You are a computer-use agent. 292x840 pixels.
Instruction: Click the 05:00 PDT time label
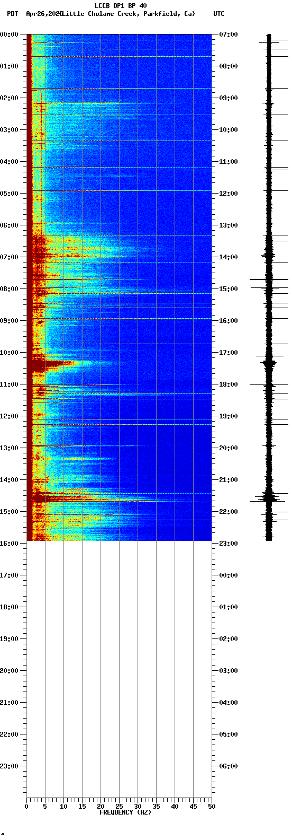click(x=9, y=194)
